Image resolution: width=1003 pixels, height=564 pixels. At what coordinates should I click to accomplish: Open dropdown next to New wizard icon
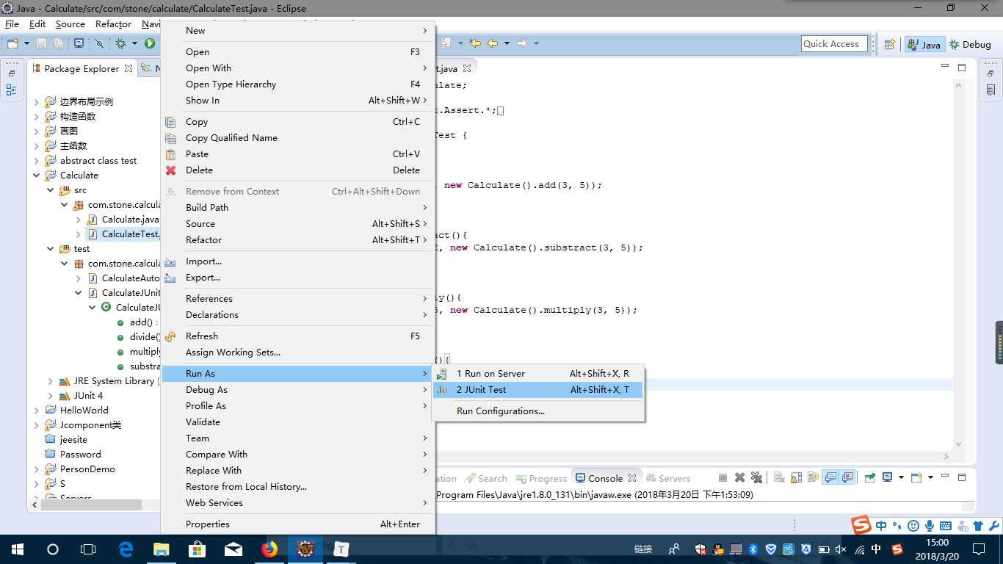tap(27, 44)
